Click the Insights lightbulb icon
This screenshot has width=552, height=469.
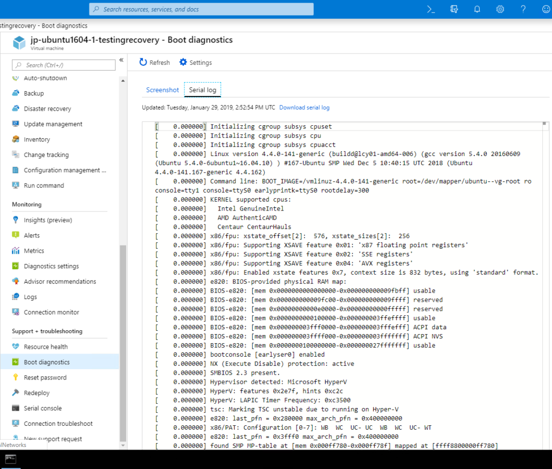point(16,220)
